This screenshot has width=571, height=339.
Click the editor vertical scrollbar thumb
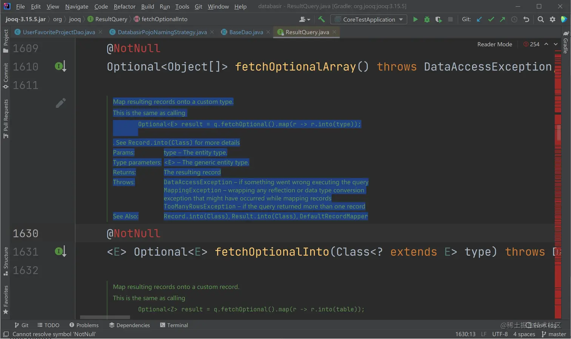(x=559, y=133)
